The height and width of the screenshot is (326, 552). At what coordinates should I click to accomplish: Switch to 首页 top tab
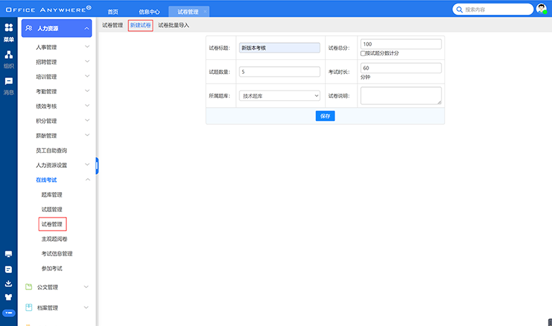[x=113, y=12]
